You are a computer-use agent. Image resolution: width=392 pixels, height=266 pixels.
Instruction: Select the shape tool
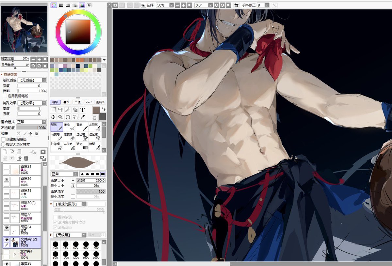tap(75, 110)
